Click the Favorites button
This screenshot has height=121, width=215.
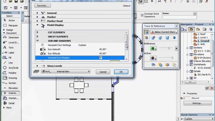(x=43, y=6)
